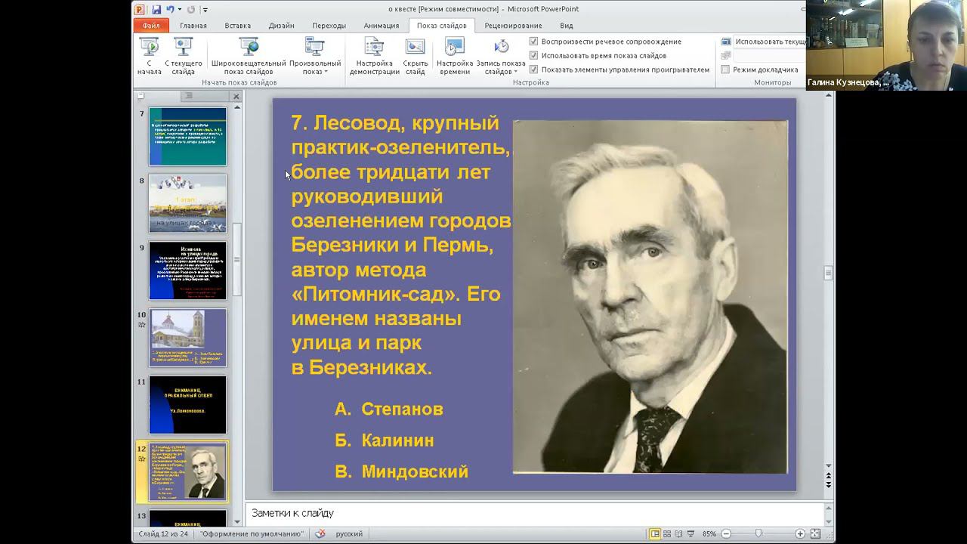Open undo history dropdown arrow
The width and height of the screenshot is (967, 544).
tap(179, 9)
